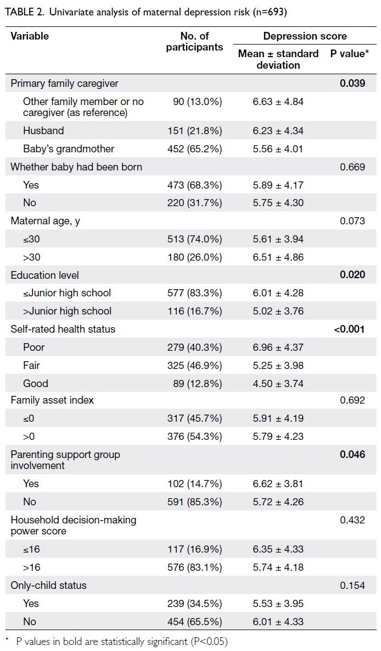
Task: Click the Depression score header
Action: [305, 36]
